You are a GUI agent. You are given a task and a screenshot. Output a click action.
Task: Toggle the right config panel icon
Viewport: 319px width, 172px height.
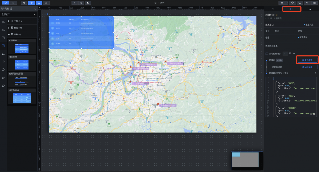coord(39,2)
